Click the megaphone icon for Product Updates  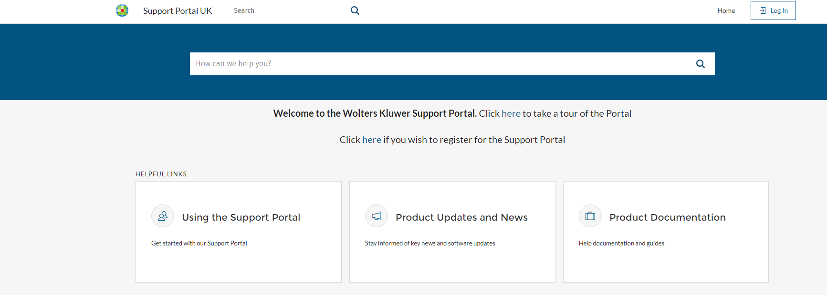pyautogui.click(x=377, y=216)
